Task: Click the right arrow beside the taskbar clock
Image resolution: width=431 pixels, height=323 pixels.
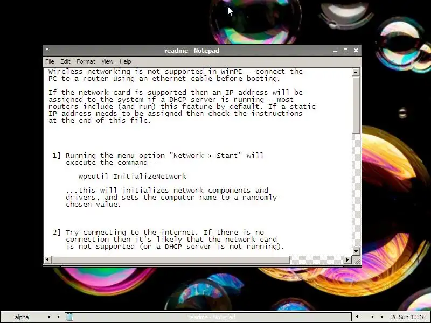Action: (x=382, y=317)
